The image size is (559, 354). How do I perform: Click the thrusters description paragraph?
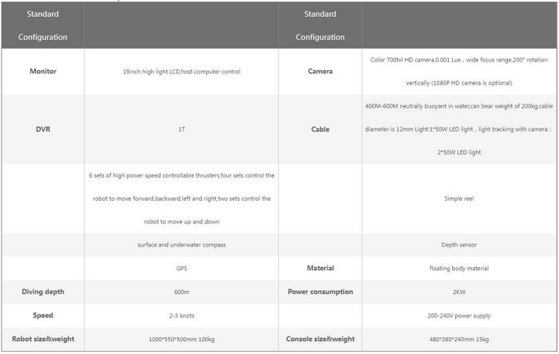pyautogui.click(x=181, y=198)
